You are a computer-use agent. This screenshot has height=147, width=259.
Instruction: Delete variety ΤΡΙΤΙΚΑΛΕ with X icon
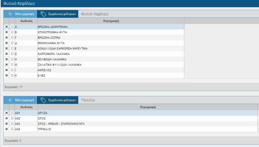pyautogui.click(x=6, y=129)
